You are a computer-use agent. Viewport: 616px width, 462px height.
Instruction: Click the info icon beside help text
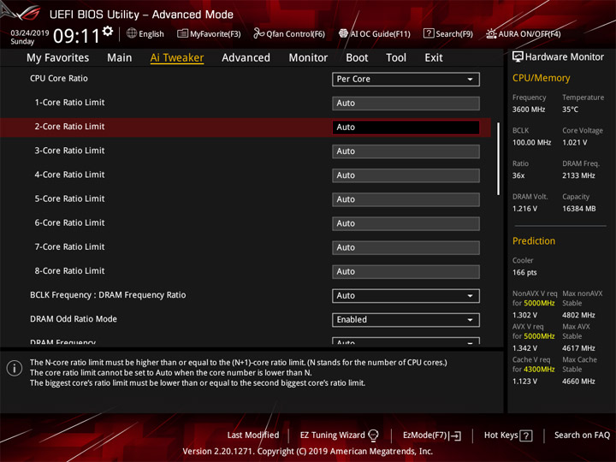[x=15, y=368]
